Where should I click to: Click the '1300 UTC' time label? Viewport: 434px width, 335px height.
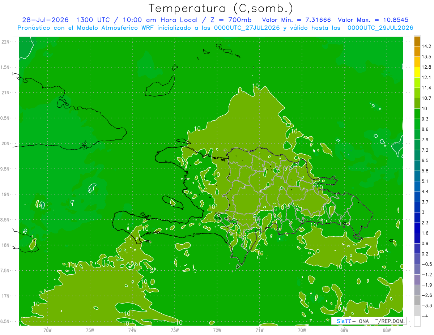click(93, 20)
